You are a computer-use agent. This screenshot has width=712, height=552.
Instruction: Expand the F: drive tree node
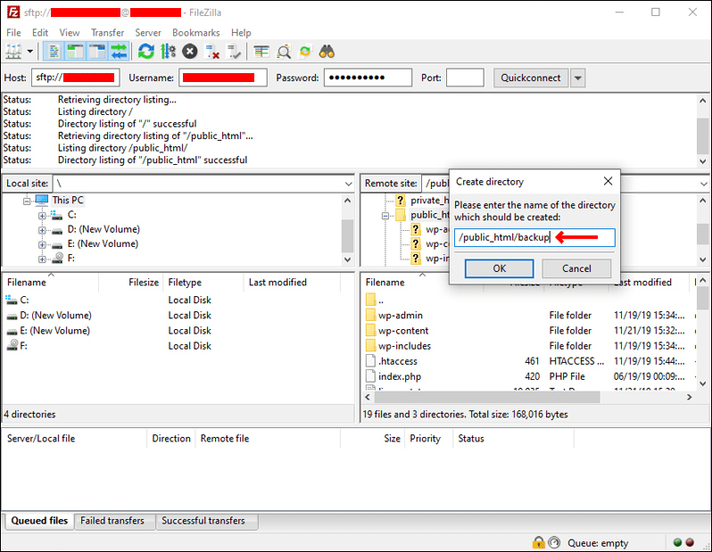point(42,260)
